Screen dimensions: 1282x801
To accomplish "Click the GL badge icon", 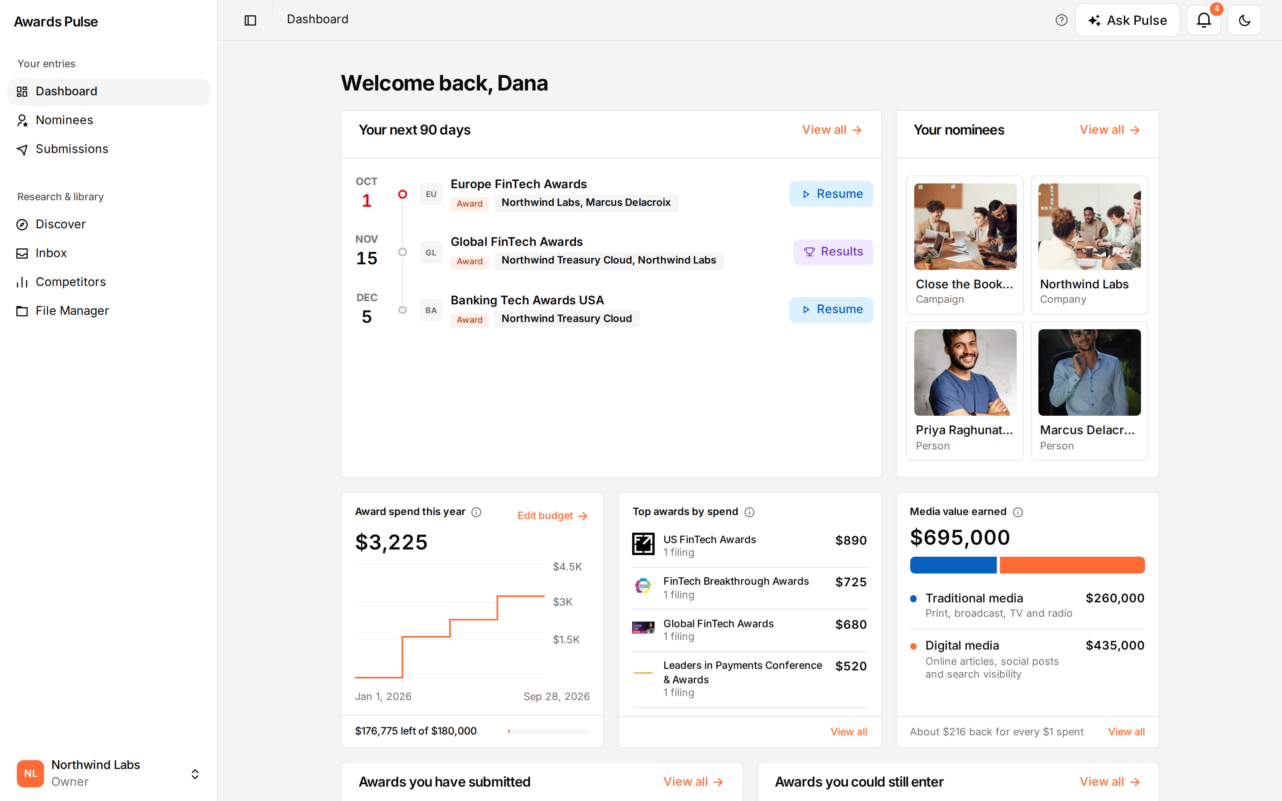I will point(431,253).
